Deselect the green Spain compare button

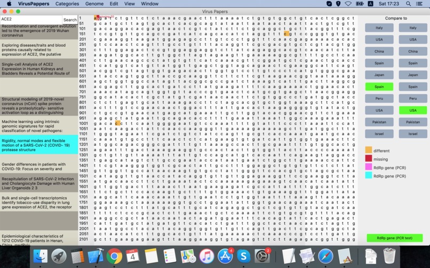pyautogui.click(x=379, y=87)
